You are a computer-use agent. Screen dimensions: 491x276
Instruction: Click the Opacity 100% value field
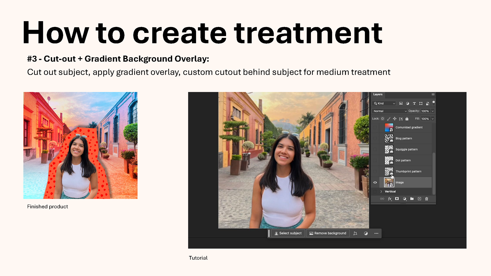[x=425, y=111]
